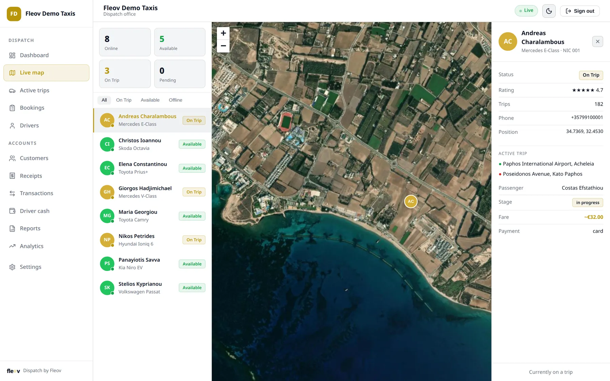Show All drivers filter tab
This screenshot has height=381, width=610.
click(x=104, y=100)
